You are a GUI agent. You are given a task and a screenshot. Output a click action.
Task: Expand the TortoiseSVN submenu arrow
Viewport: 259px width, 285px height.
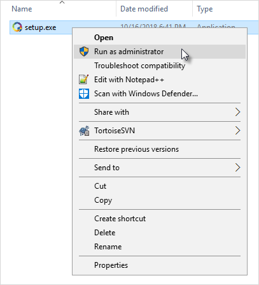(x=237, y=131)
